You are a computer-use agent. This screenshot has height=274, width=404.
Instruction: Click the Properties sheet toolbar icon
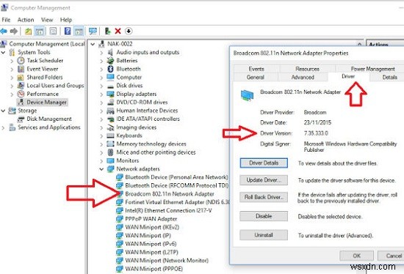click(53, 31)
